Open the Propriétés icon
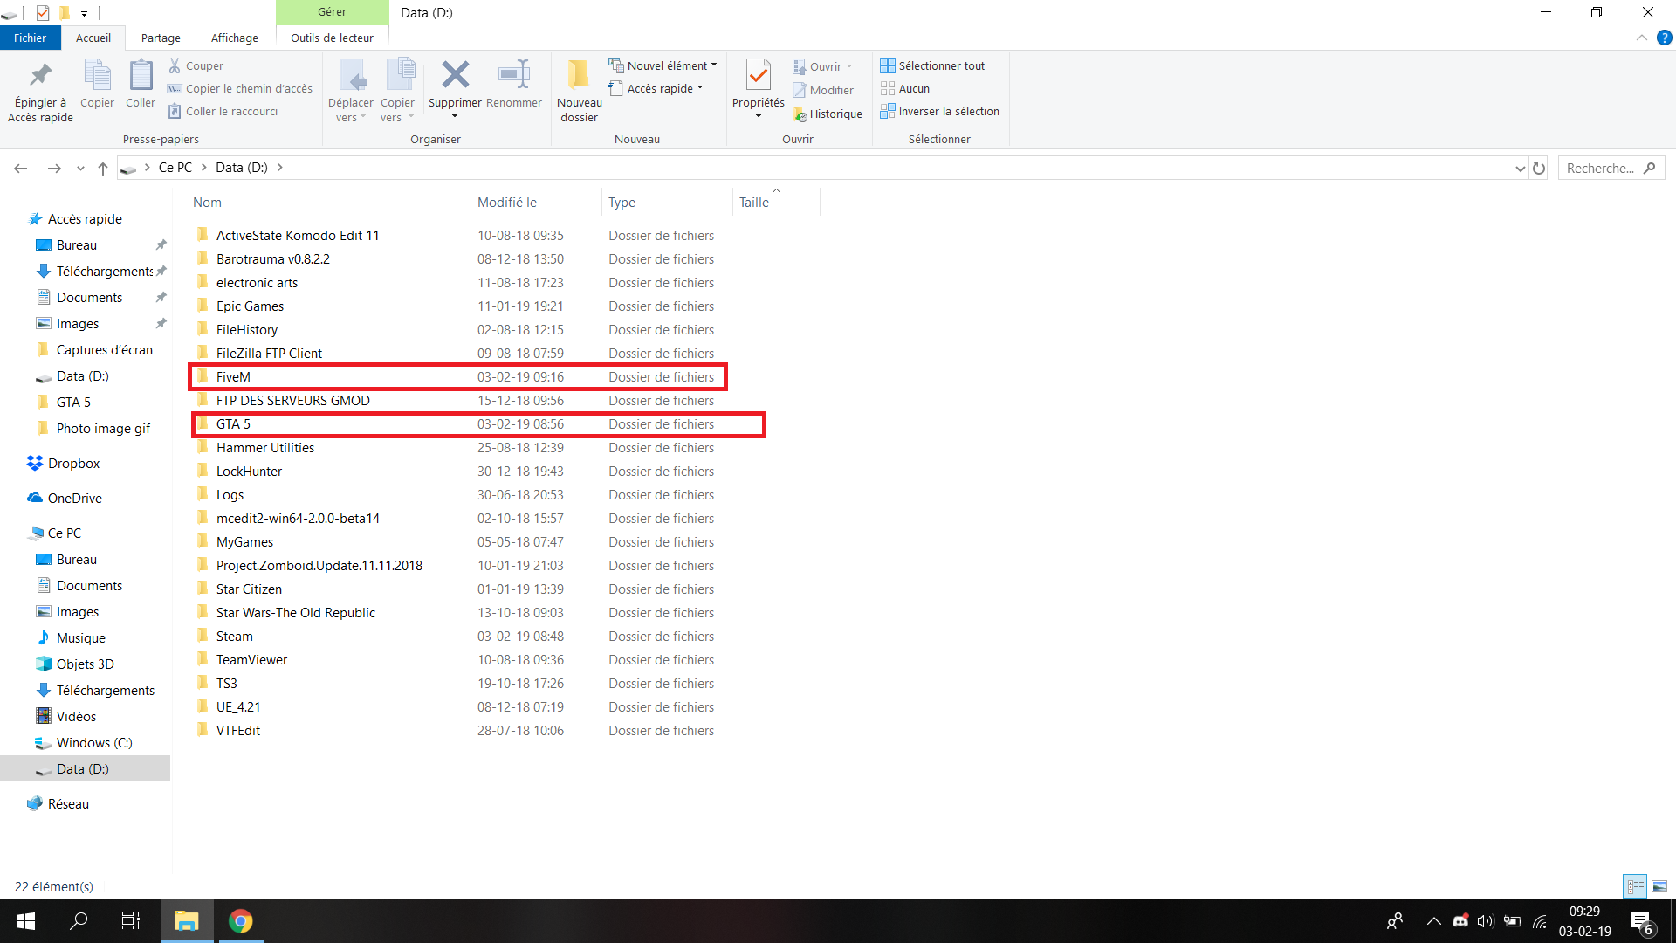 [x=758, y=76]
